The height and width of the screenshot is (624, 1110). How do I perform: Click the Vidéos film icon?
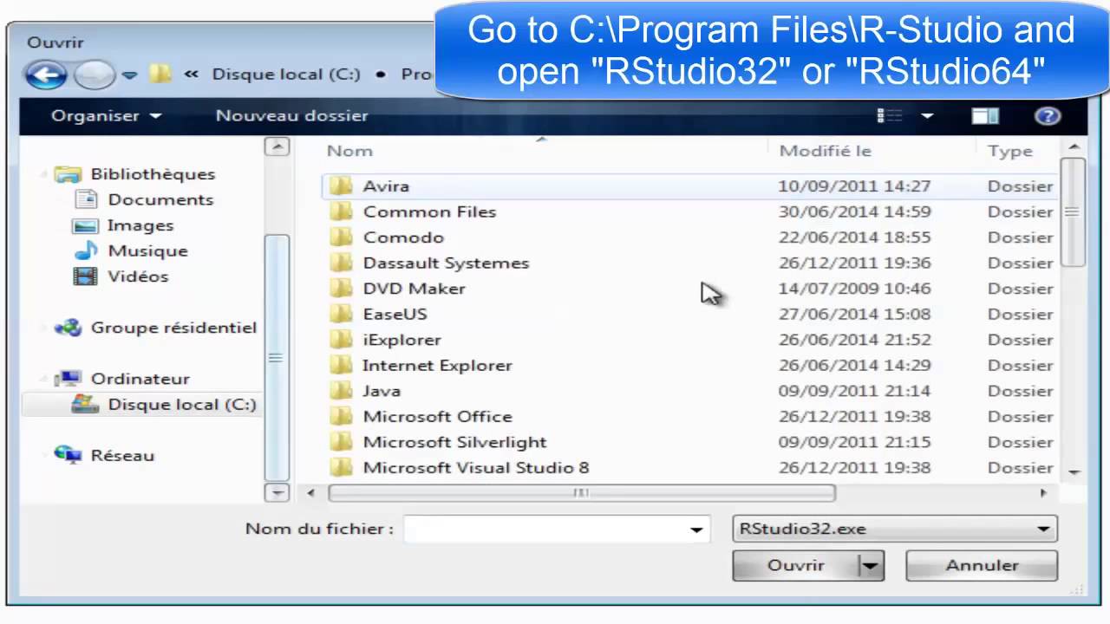coord(86,276)
